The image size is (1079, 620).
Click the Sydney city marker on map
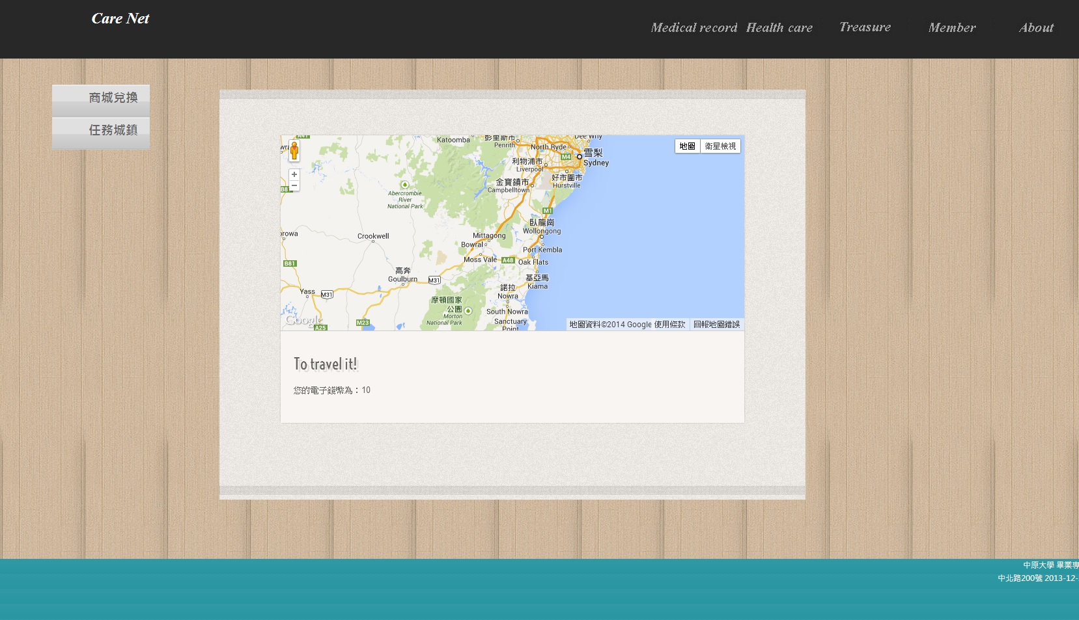tap(579, 157)
